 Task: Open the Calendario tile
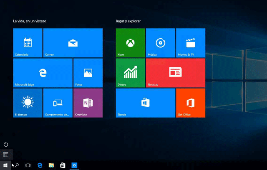tap(28, 43)
